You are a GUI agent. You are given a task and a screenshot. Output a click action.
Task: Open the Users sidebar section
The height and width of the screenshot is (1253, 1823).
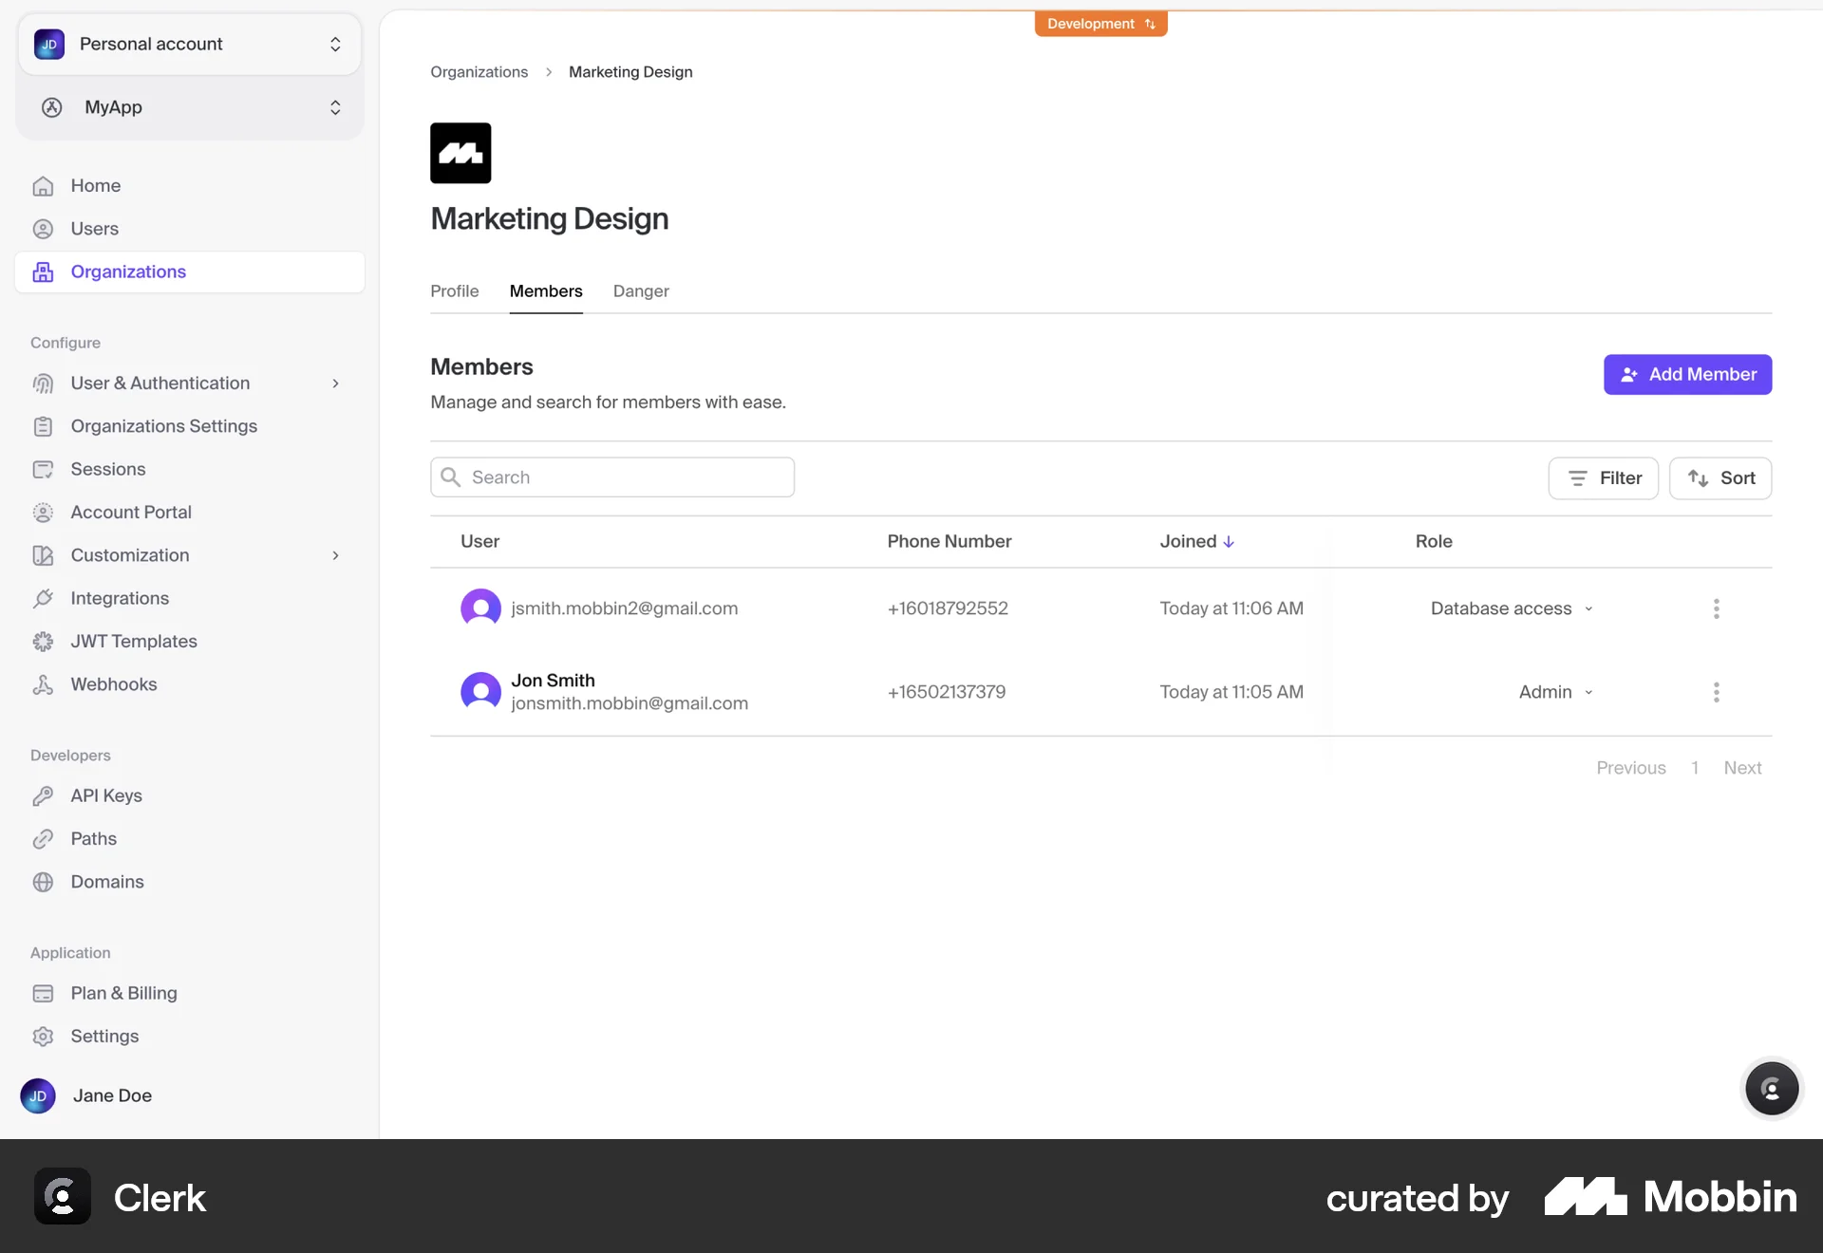coord(94,228)
